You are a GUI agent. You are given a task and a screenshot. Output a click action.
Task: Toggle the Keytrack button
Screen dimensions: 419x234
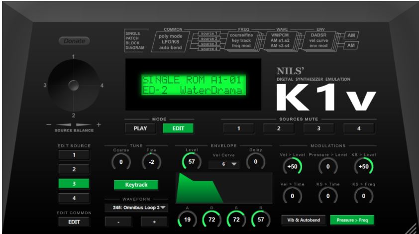136,185
